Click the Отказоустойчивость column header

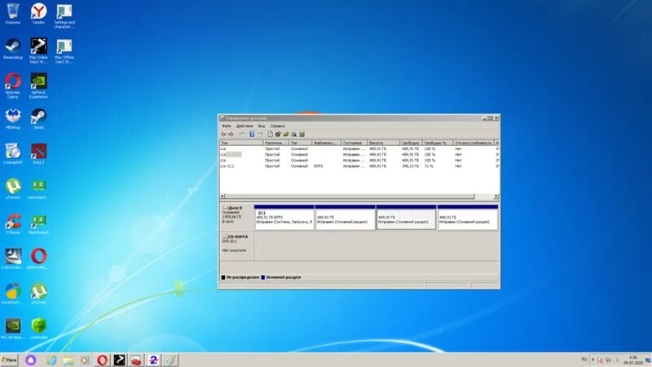tap(474, 143)
